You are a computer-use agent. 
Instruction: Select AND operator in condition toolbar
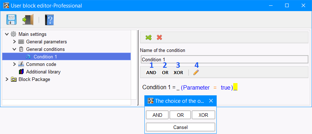151,73
